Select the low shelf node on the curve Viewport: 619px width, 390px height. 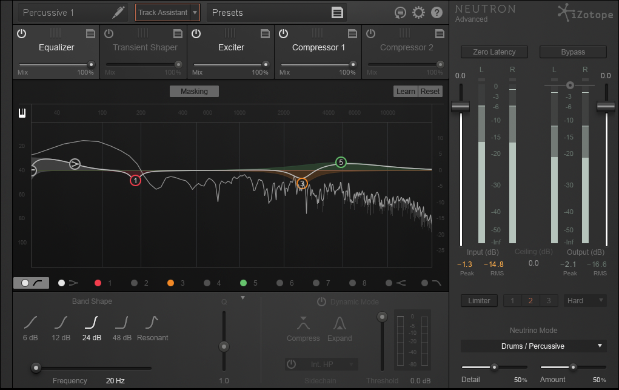(x=75, y=164)
